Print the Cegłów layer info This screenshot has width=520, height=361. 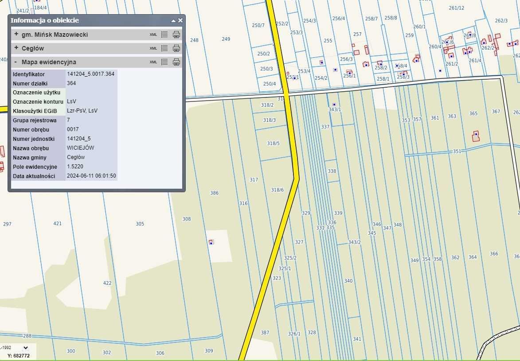point(176,48)
